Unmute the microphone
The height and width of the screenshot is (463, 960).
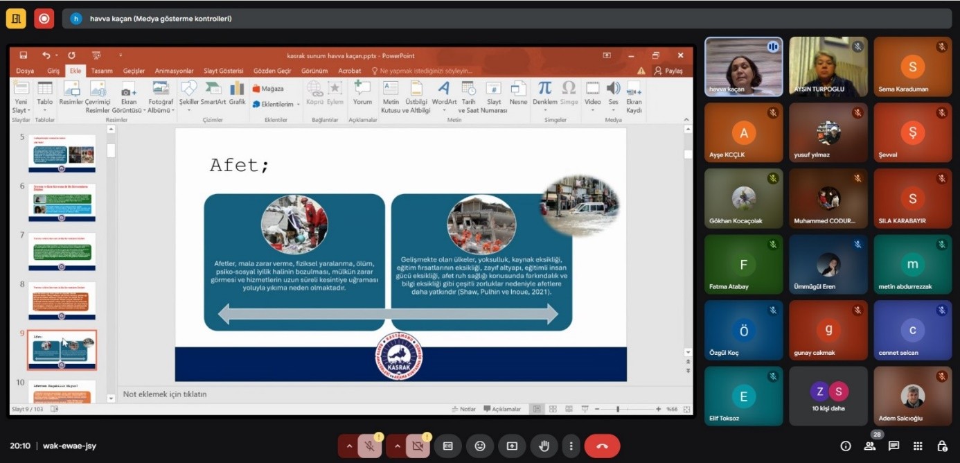[370, 446]
